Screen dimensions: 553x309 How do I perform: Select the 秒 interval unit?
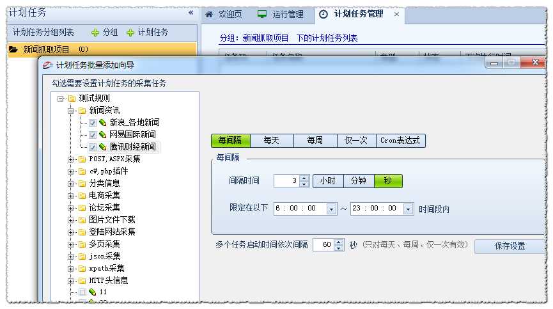pos(388,181)
